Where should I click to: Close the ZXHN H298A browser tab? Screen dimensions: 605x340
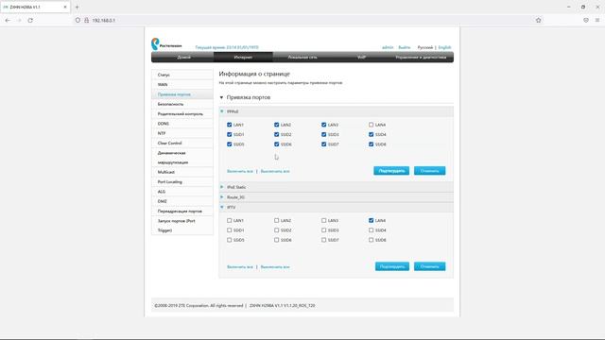pos(65,7)
